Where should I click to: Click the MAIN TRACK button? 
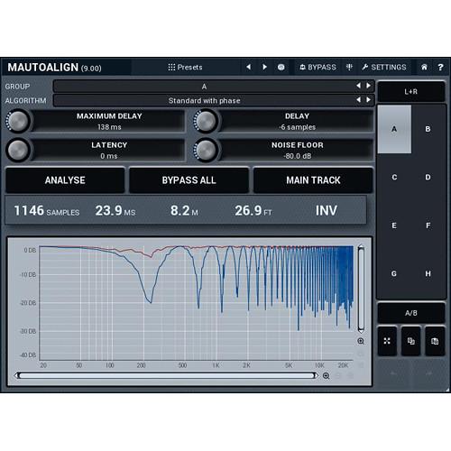pyautogui.click(x=313, y=180)
